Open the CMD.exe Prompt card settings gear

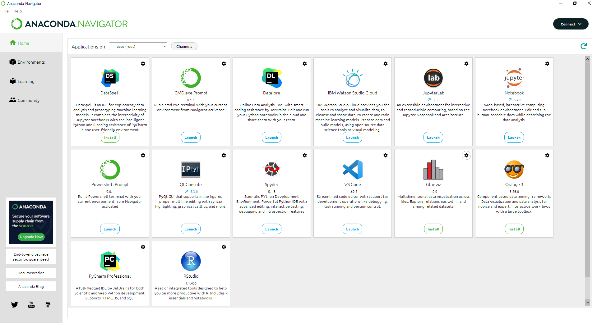[224, 64]
